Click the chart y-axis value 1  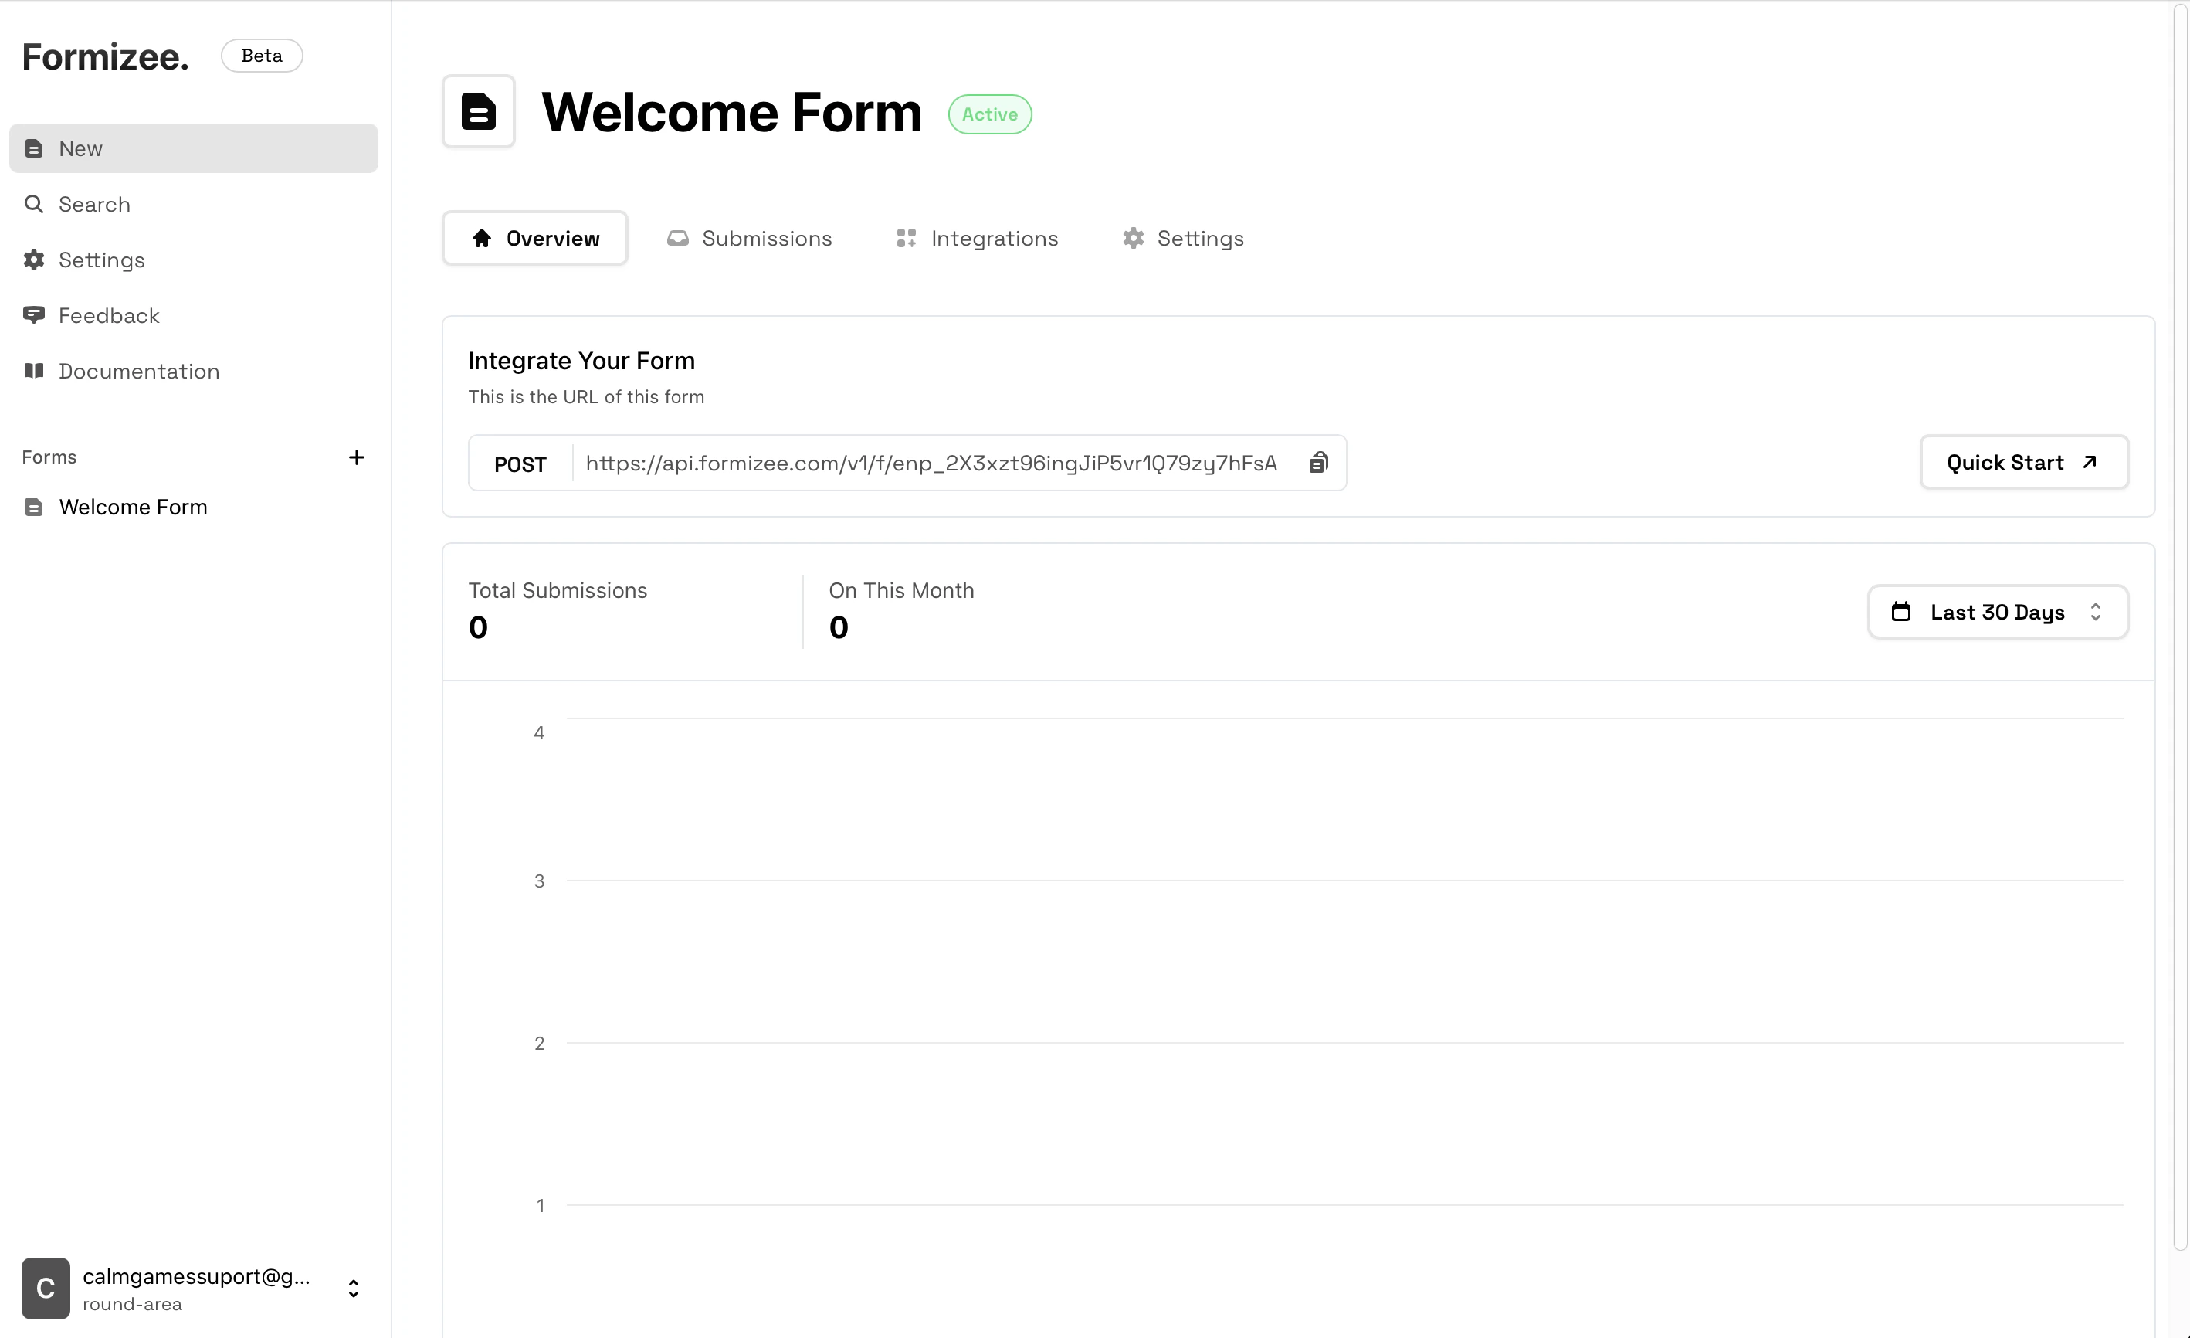coord(541,1207)
